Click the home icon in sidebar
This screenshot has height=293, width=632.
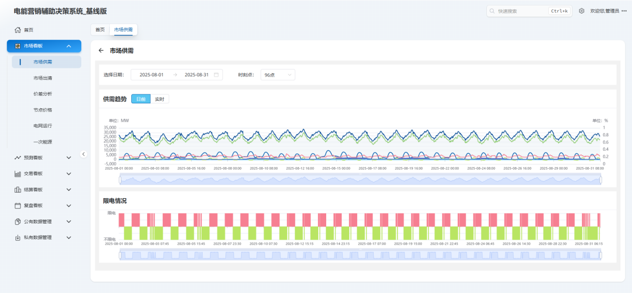(x=18, y=30)
